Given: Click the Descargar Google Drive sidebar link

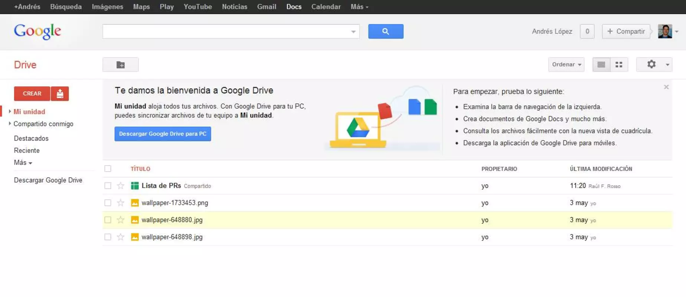Looking at the screenshot, I should coord(48,180).
